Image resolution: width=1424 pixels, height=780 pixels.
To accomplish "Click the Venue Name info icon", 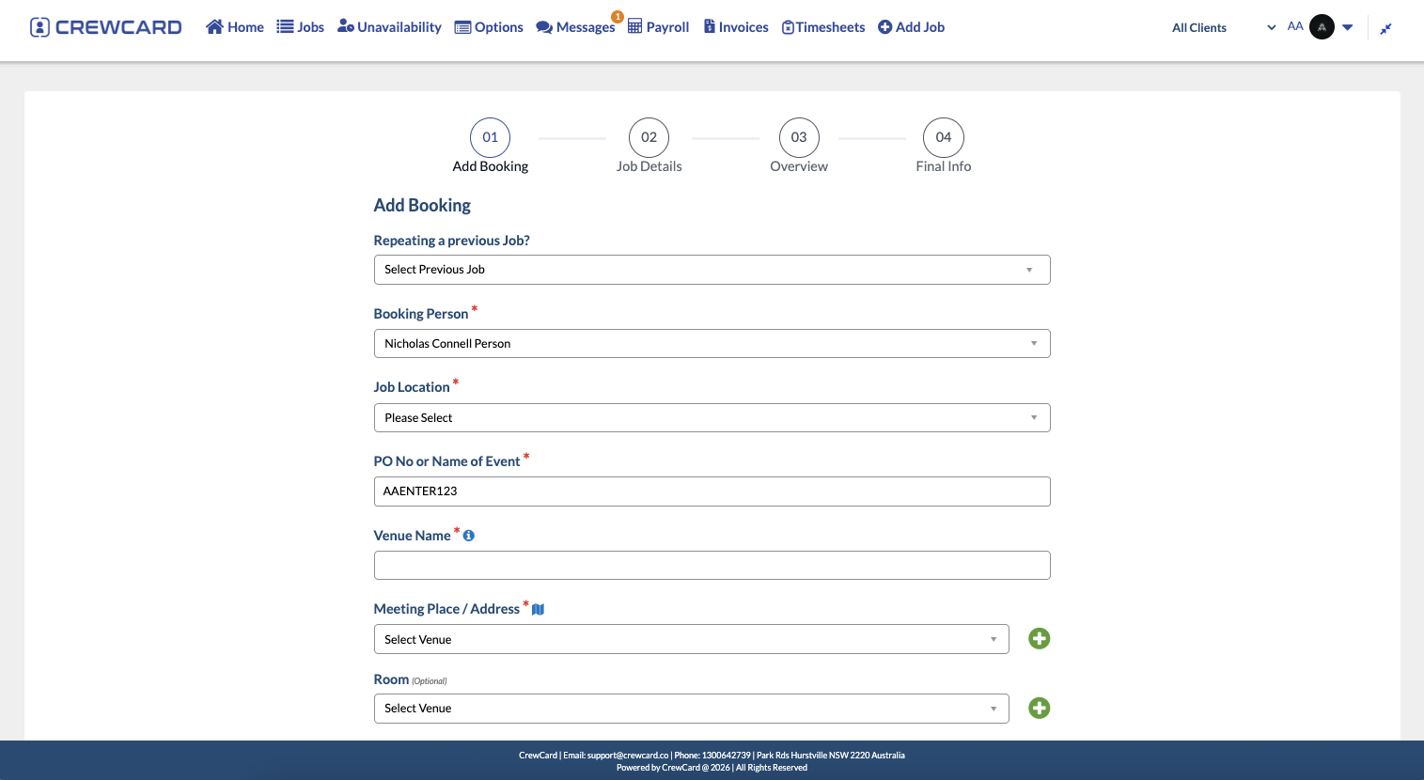I will [469, 536].
